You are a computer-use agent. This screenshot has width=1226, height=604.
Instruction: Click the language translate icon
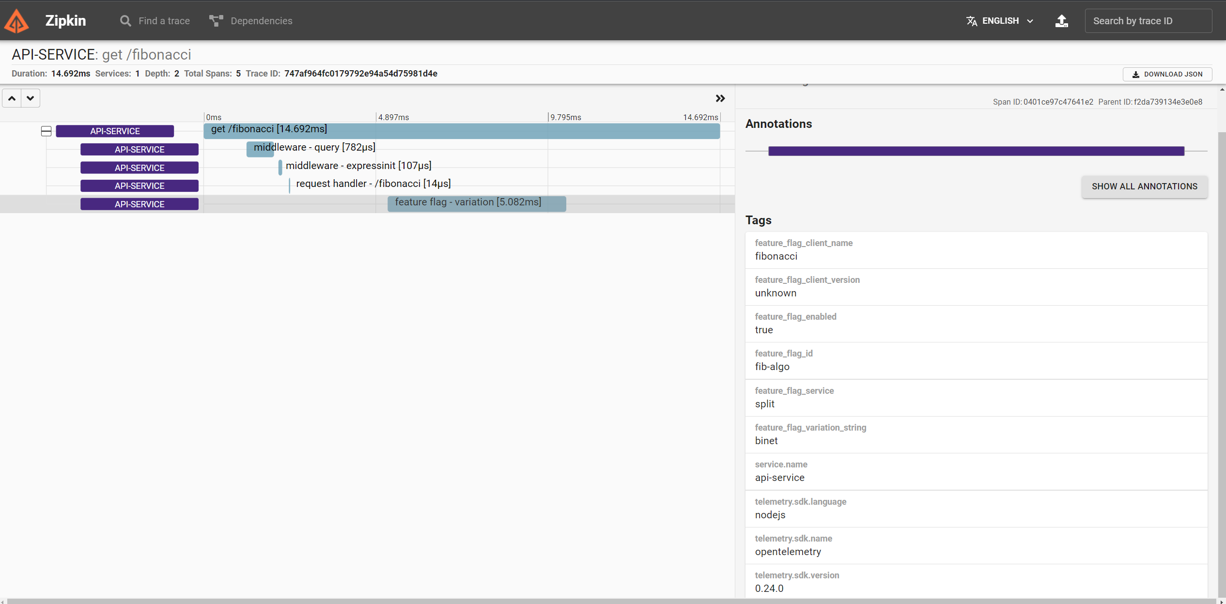[x=971, y=21]
